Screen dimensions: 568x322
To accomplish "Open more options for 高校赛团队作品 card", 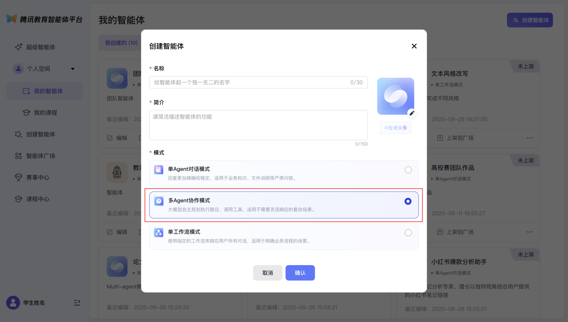I will click(x=529, y=232).
